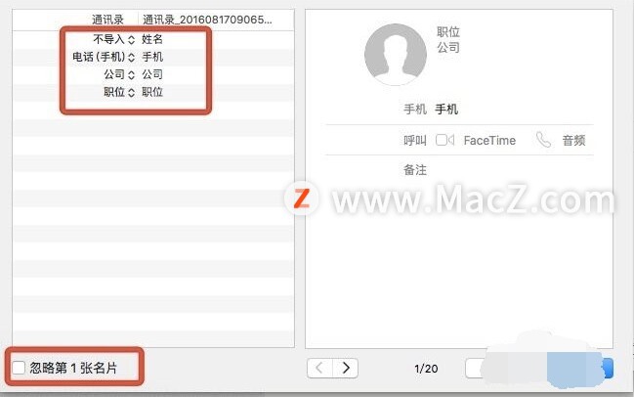
Task: Go to the next card with right arrow
Action: point(345,368)
